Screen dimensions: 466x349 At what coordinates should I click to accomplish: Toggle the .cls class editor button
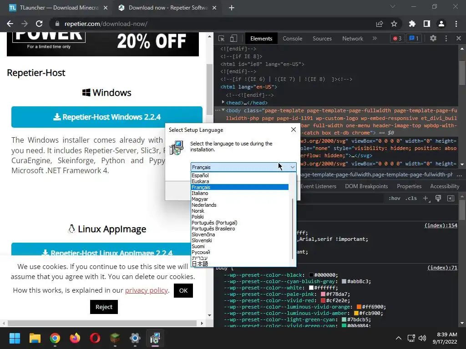click(411, 198)
